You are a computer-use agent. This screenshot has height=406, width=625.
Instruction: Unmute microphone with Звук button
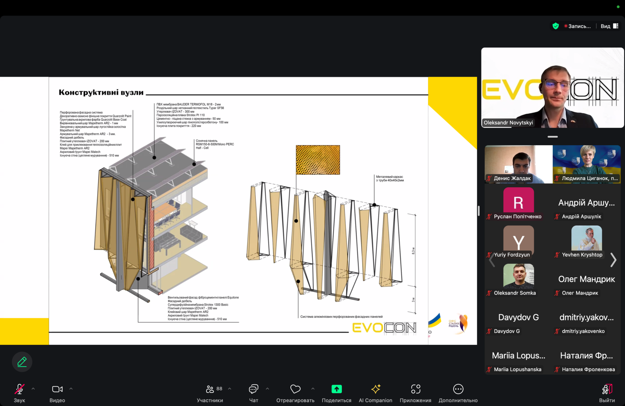point(19,389)
